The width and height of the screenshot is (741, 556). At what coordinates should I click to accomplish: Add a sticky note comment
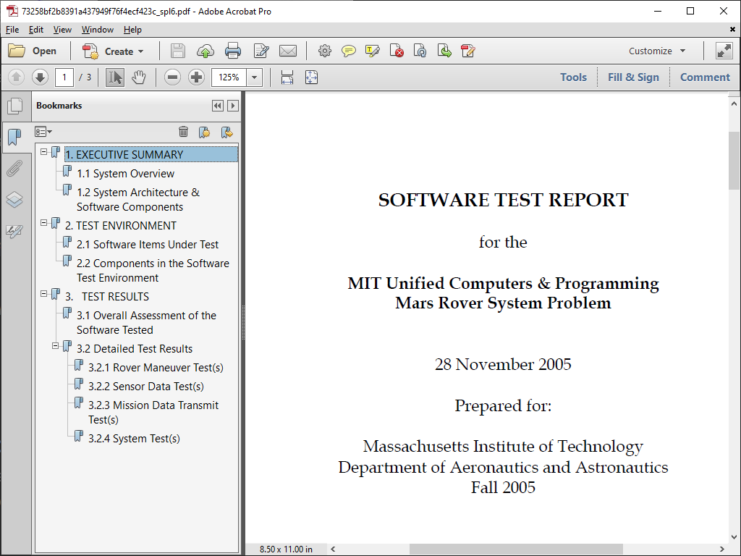point(348,51)
